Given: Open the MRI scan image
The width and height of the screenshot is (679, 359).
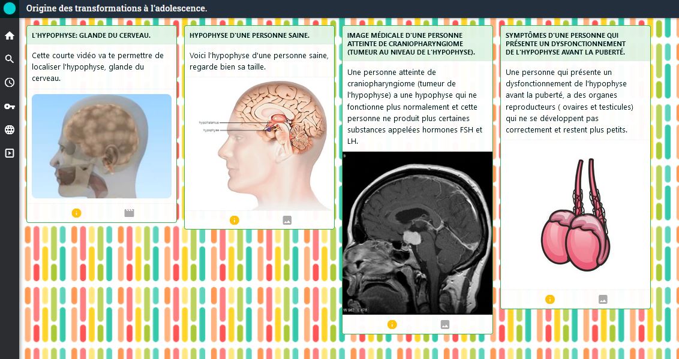Looking at the screenshot, I should point(417,233).
